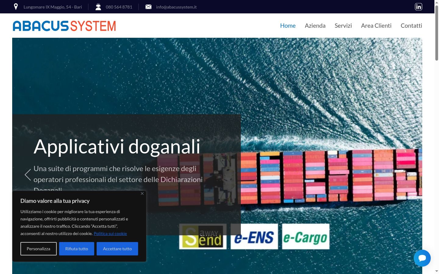Click the Rifiuta tutto button

(77, 249)
